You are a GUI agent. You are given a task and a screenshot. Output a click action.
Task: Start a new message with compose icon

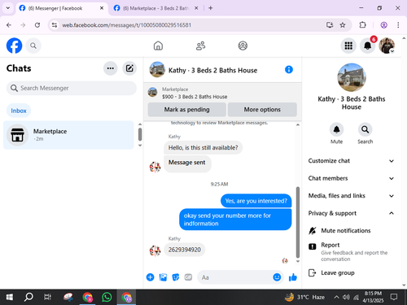pyautogui.click(x=129, y=68)
